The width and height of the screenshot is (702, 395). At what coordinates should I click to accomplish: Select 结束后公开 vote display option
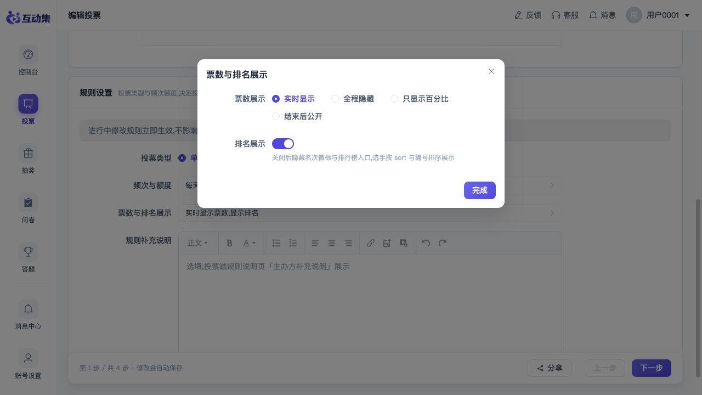[297, 116]
